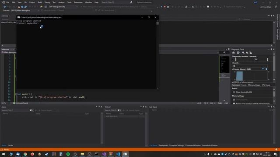Screen dimensions: 280x157
Task: Pin the Call Stack panel
Action: coord(271,107)
